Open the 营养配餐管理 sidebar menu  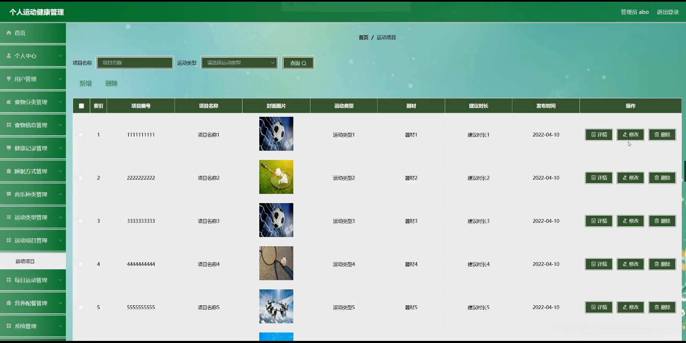point(33,303)
